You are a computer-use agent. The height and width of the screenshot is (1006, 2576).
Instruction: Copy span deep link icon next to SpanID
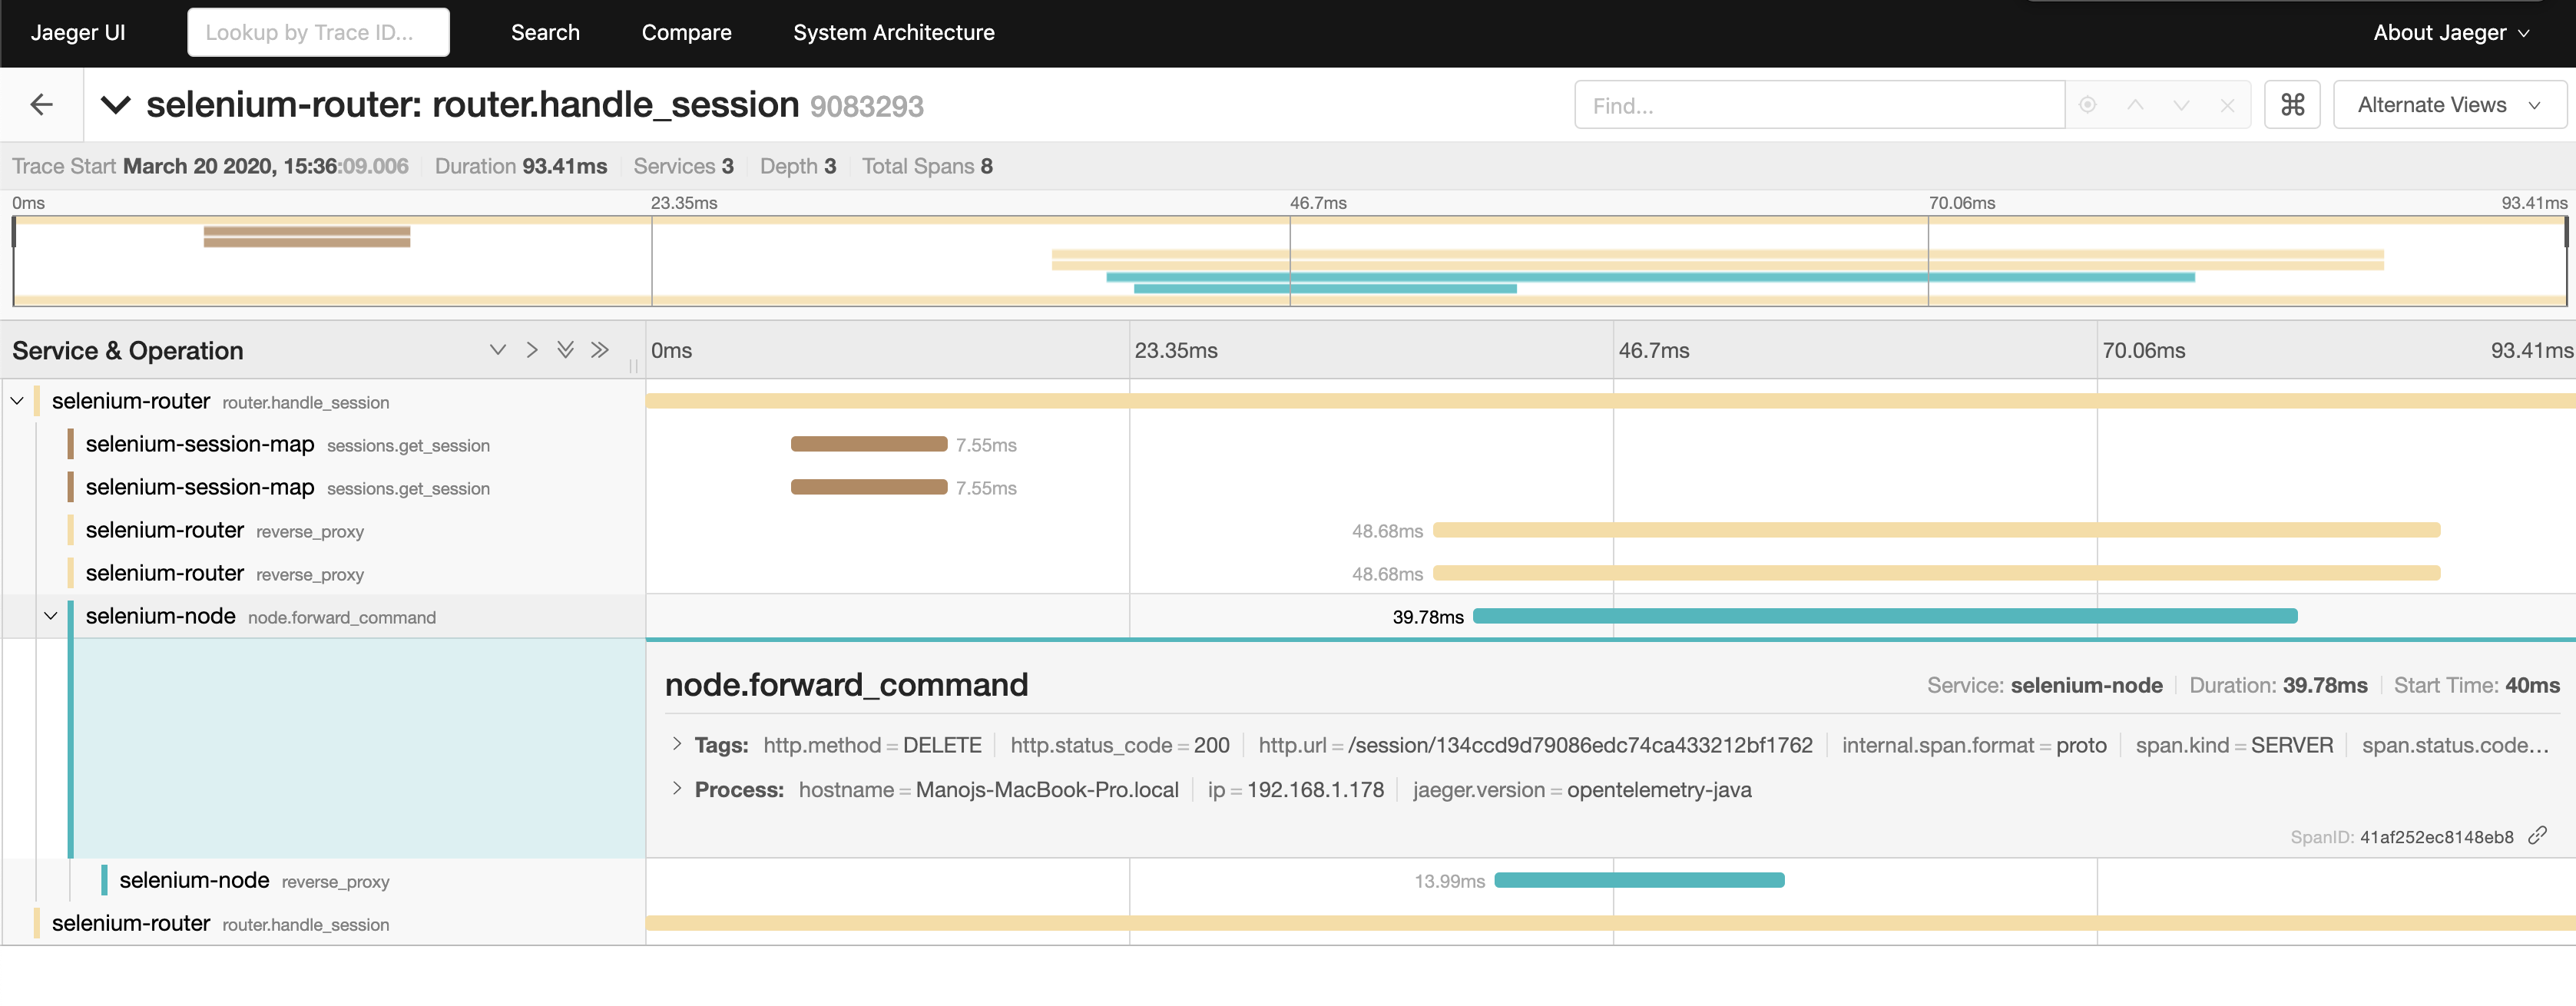(2537, 835)
